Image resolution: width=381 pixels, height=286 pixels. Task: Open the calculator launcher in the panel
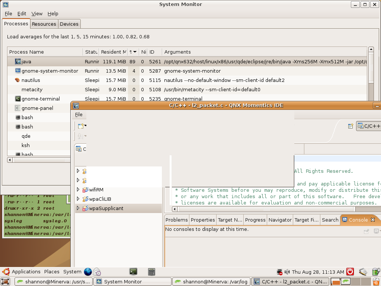pyautogui.click(x=151, y=272)
